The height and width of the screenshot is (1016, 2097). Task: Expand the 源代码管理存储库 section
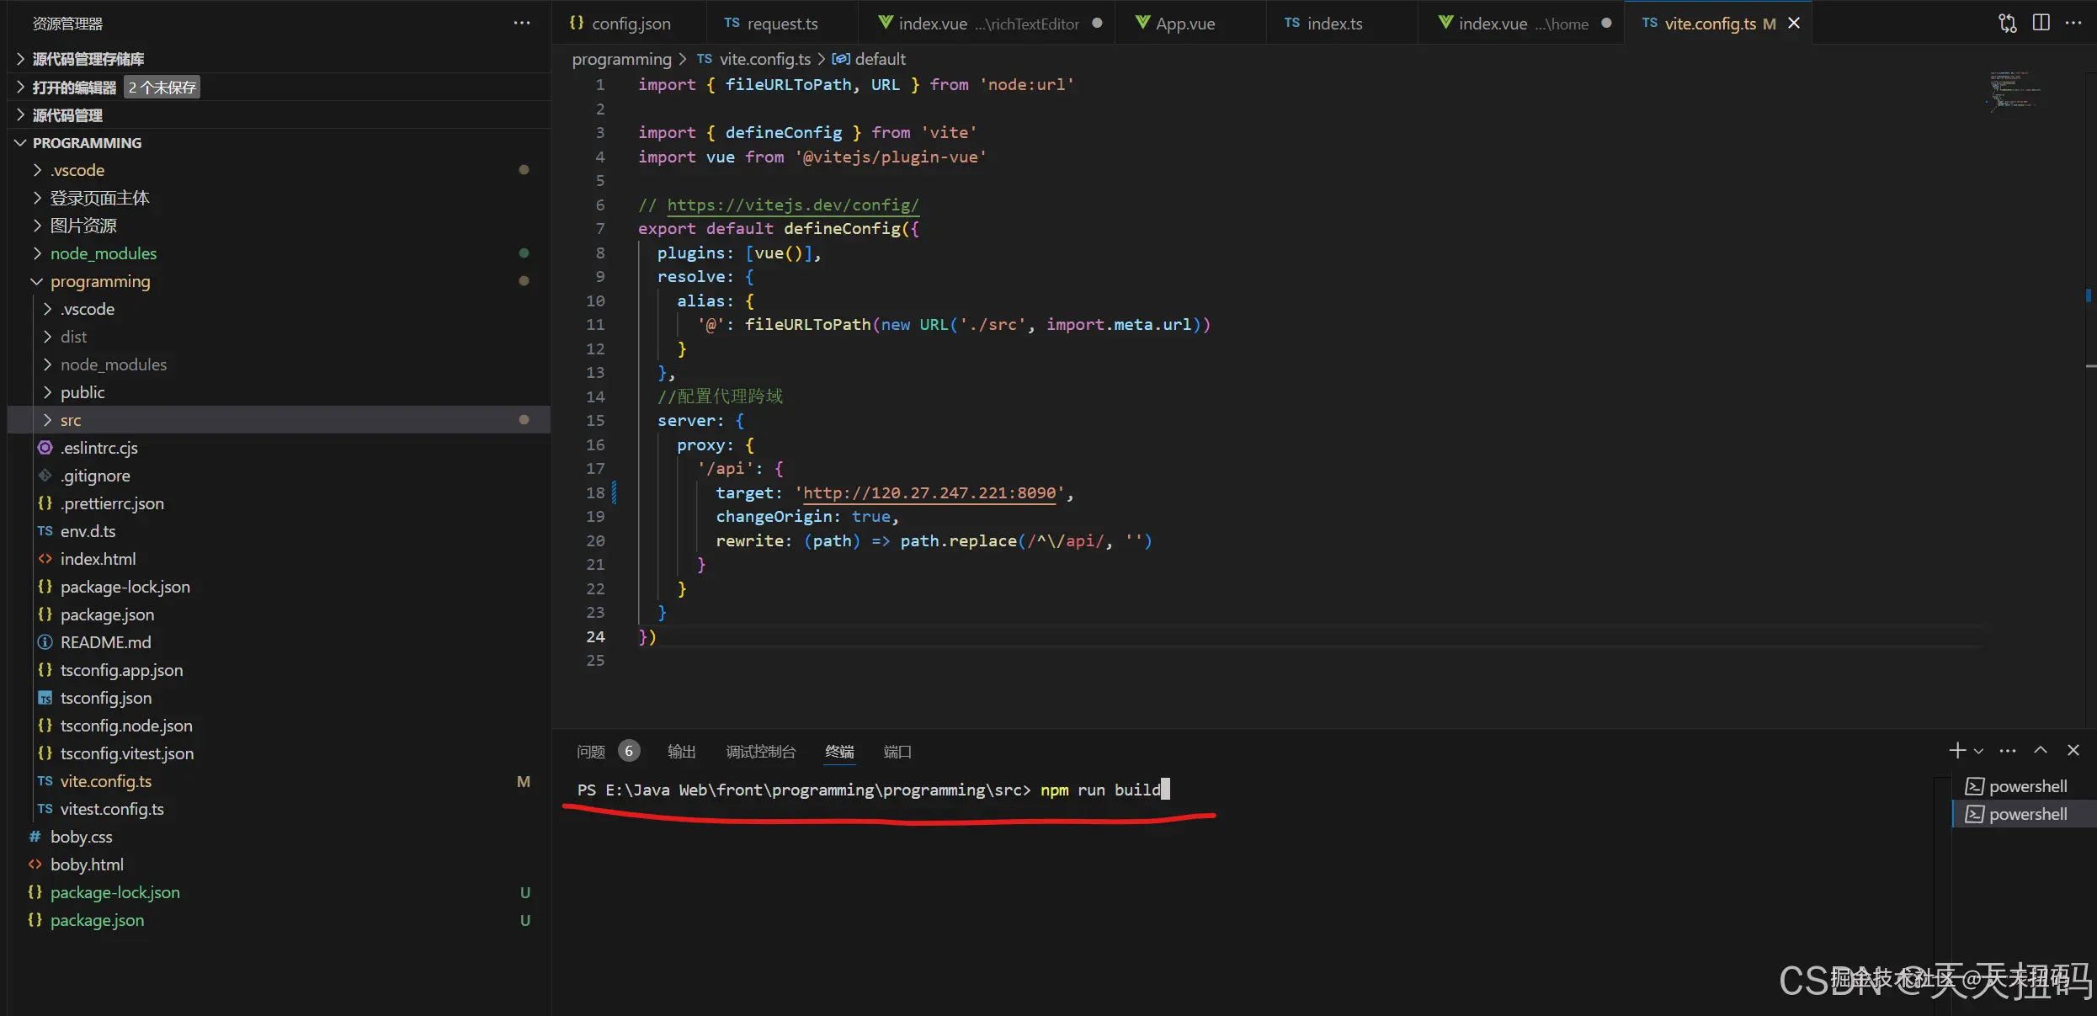(88, 59)
